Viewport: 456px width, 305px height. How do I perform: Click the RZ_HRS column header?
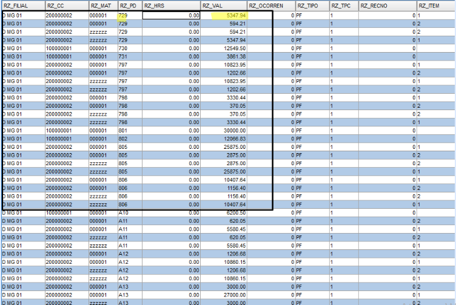click(x=171, y=5)
